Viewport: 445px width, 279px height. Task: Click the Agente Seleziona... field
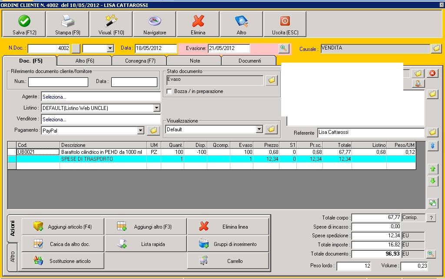pyautogui.click(x=101, y=97)
